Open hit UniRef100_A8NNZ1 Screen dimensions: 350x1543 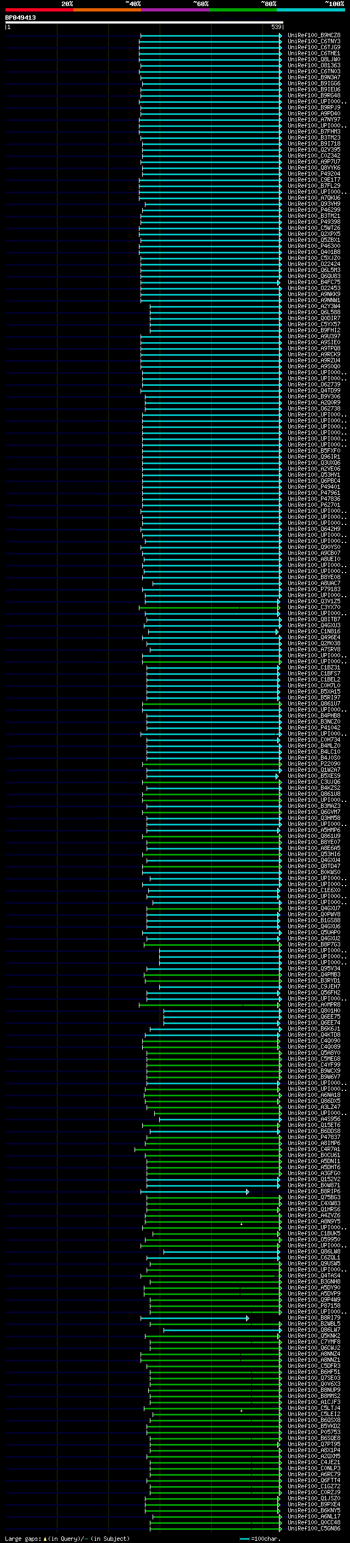pos(313,1360)
